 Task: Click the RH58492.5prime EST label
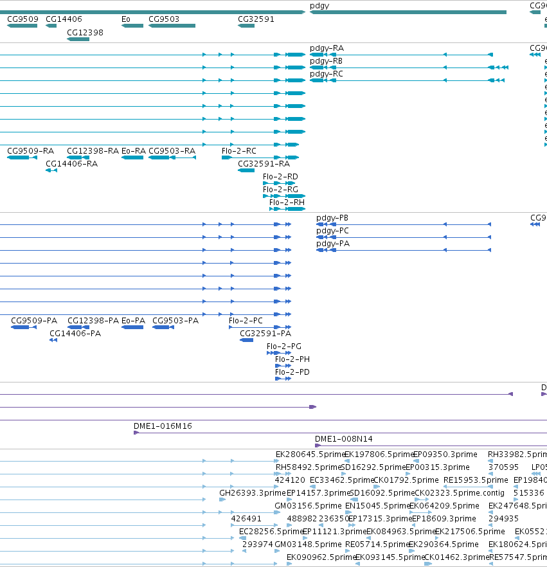pos(309,467)
